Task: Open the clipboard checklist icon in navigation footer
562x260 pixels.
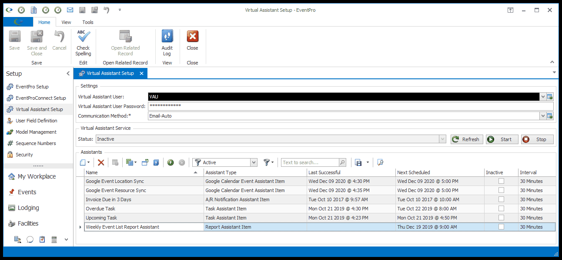Action: coord(42,239)
